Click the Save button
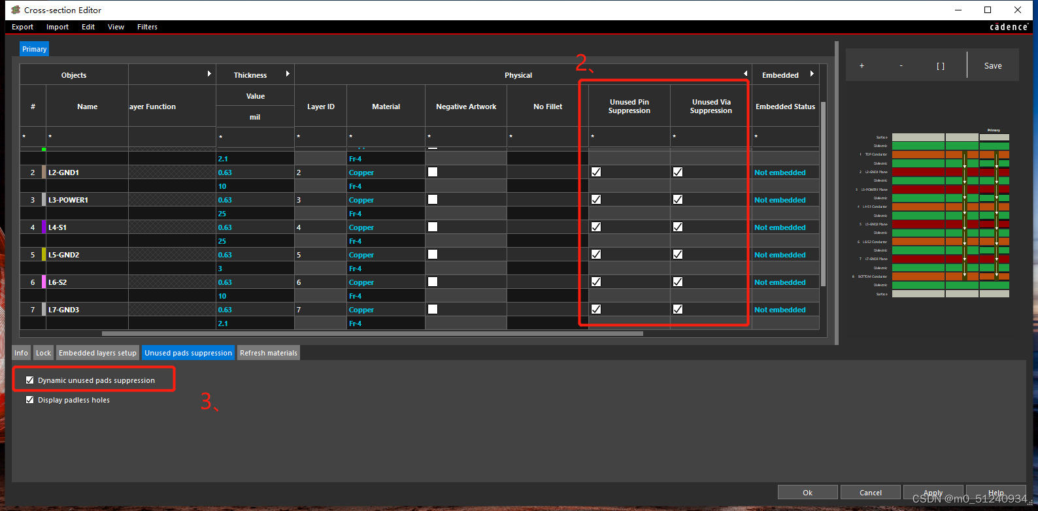 (x=992, y=66)
